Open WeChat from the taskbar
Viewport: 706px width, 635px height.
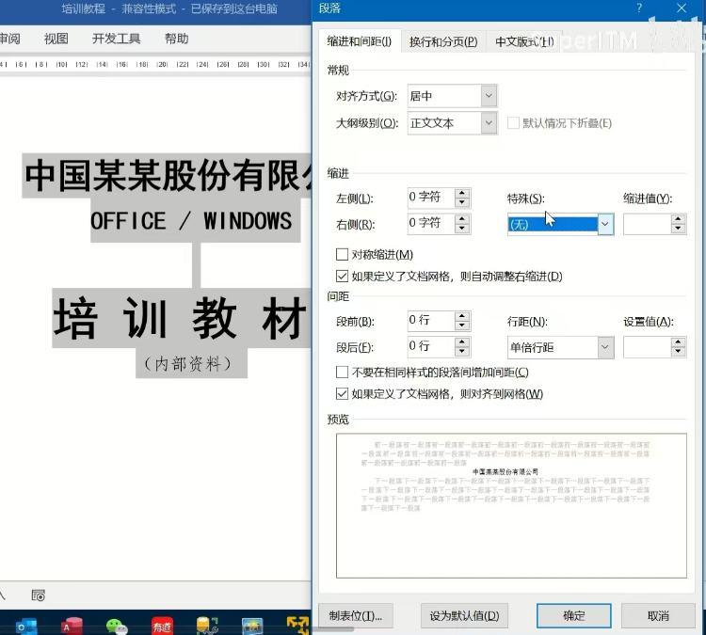(x=117, y=626)
